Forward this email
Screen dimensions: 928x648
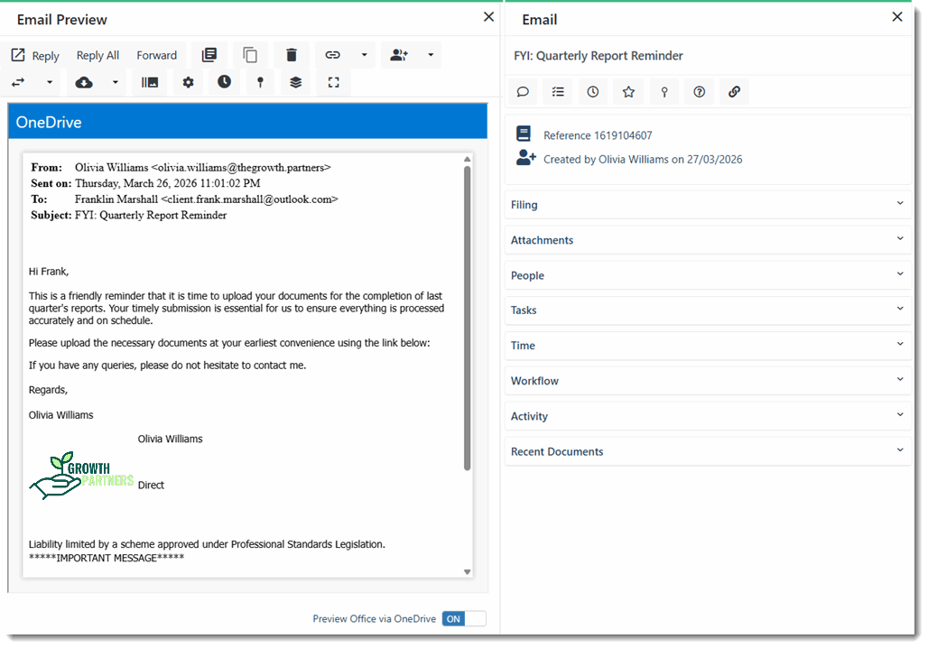click(157, 56)
